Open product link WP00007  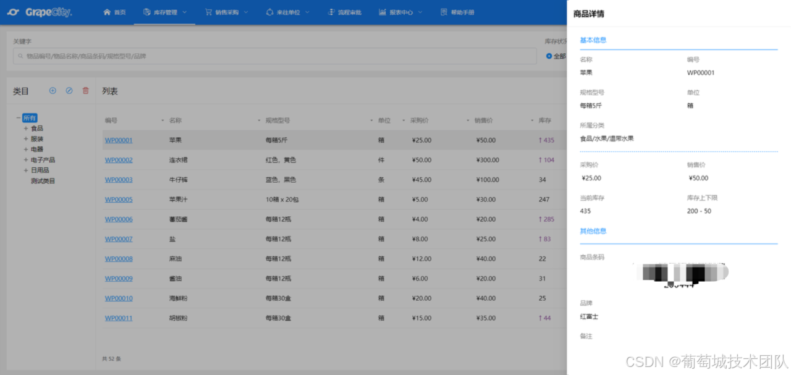119,239
